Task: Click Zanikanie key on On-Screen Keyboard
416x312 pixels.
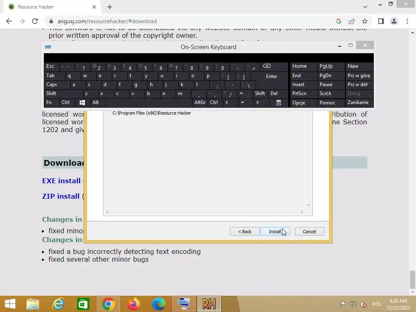Action: pos(359,102)
